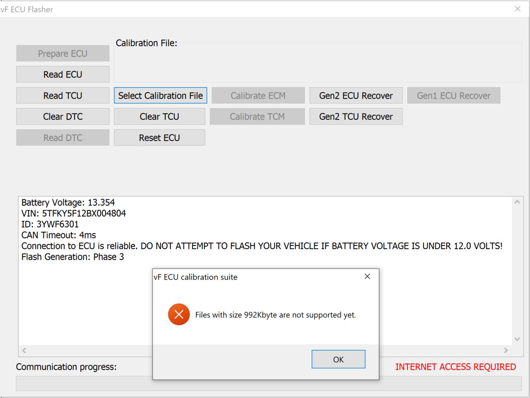Click the Battery Voltage: 13.354 line

tap(68, 202)
